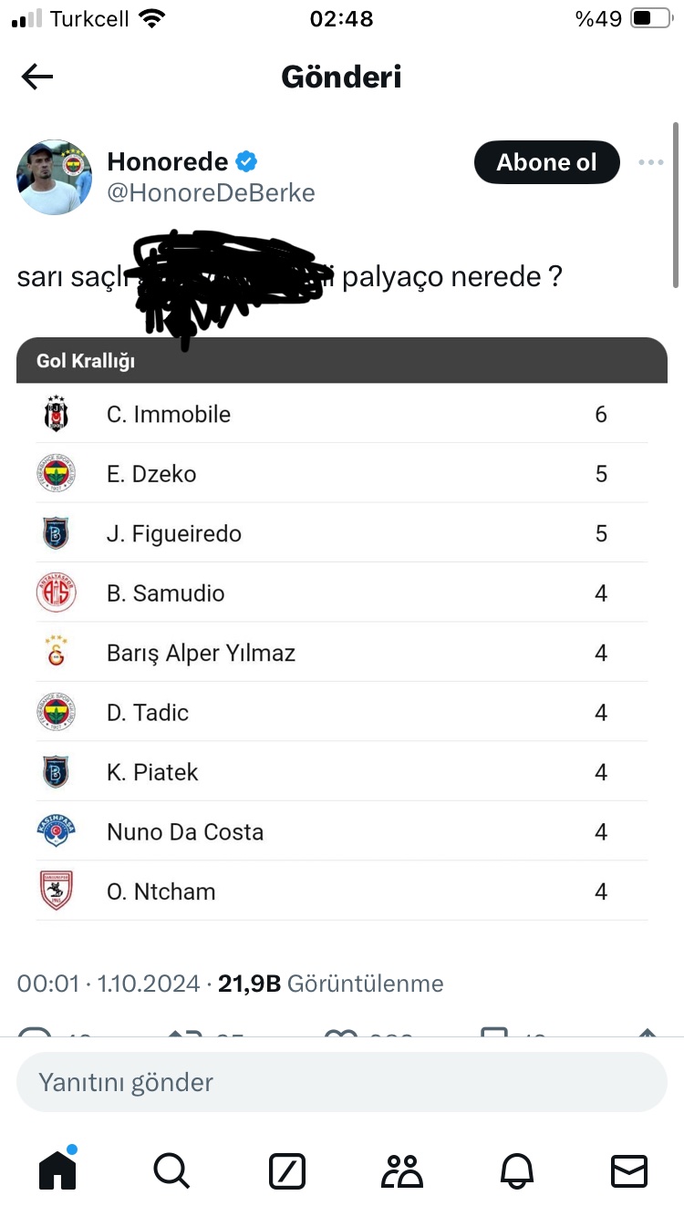Open Messages envelope icon
Viewport: 684px width, 1216px height.
click(629, 1170)
